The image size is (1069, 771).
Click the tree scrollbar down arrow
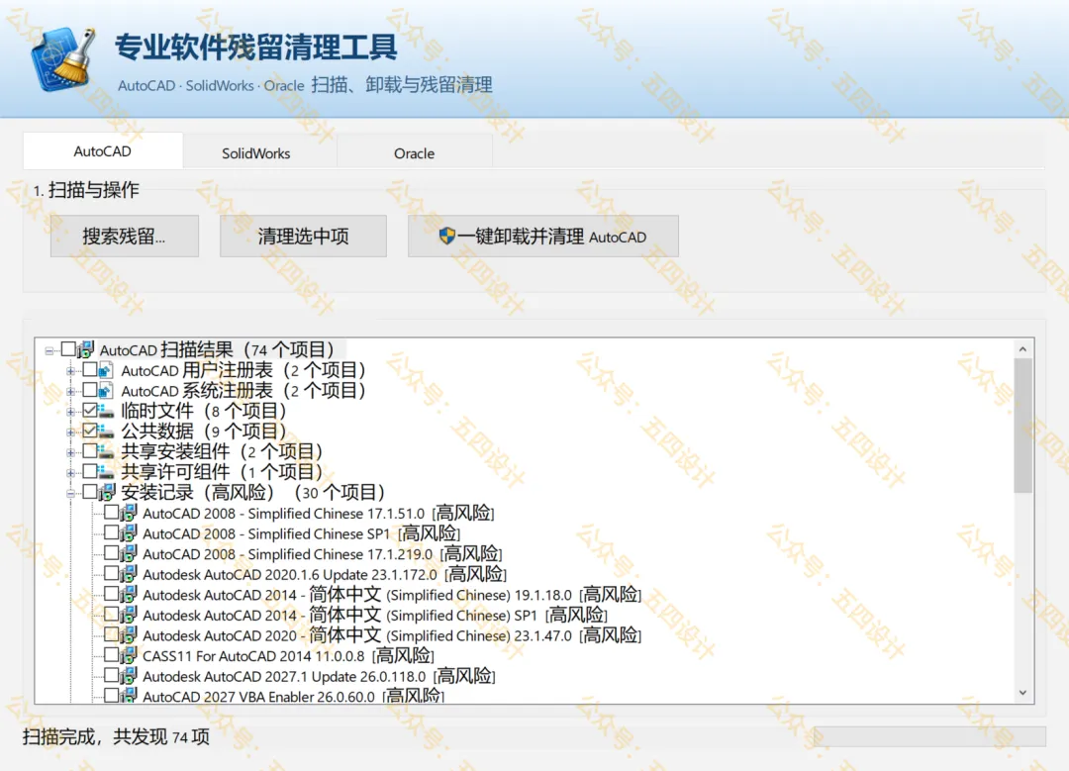[1022, 693]
